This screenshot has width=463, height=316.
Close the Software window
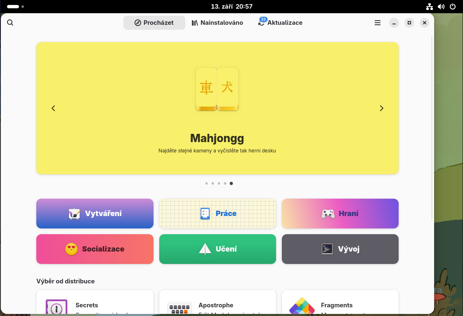pos(425,23)
